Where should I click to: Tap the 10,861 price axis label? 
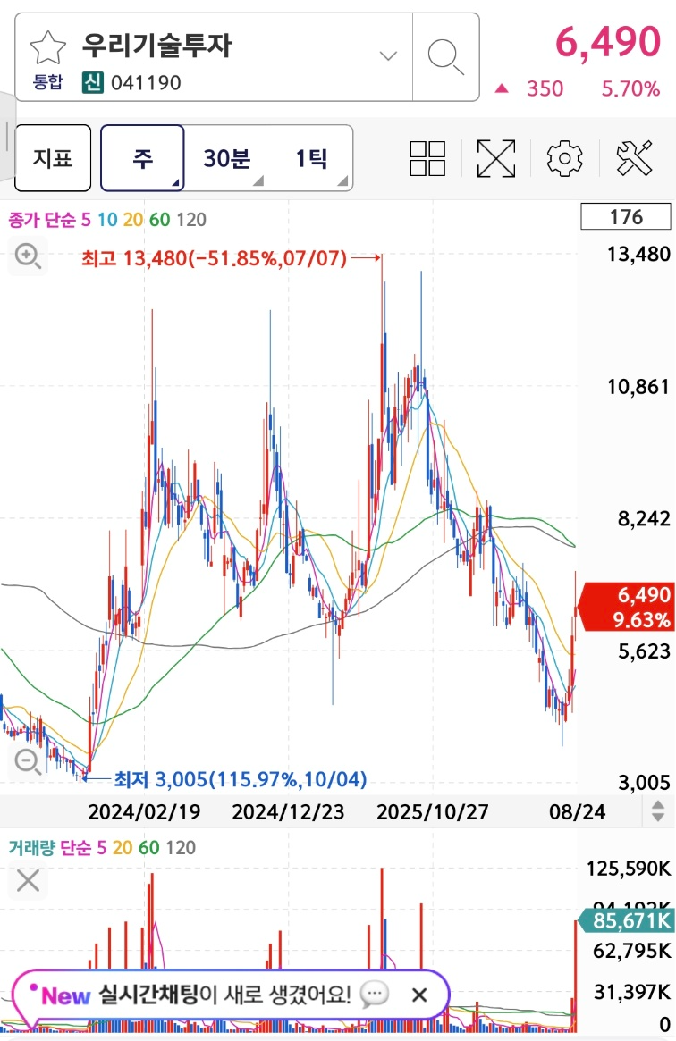click(638, 386)
